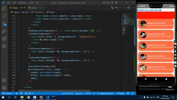The width and height of the screenshot is (177, 100).
Task: Split the editor to the right
Action: click(x=128, y=7)
